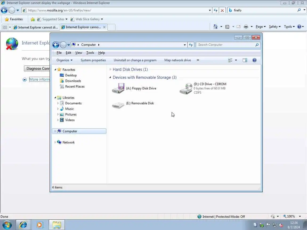Click the IE Read Mail icon
Screen dimensions: 307x230
click(x=239, y=27)
